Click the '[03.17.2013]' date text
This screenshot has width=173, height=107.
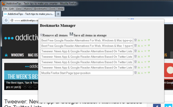[13, 87]
